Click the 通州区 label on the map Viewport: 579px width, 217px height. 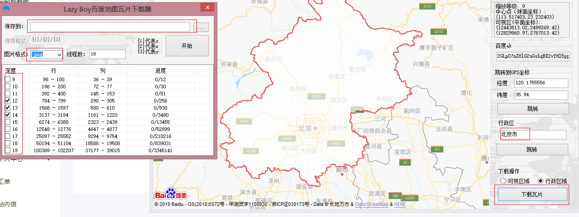339,128
